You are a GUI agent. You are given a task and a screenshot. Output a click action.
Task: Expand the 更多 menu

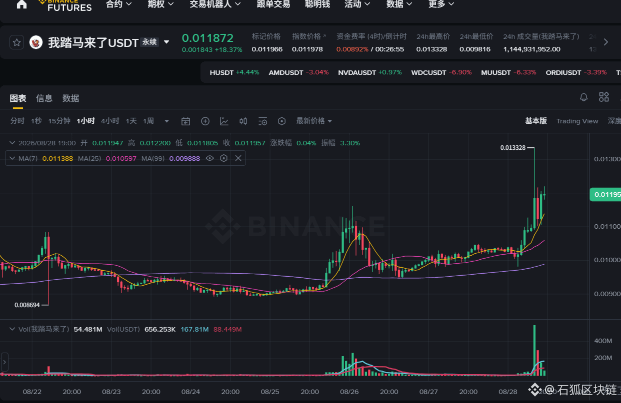click(441, 4)
